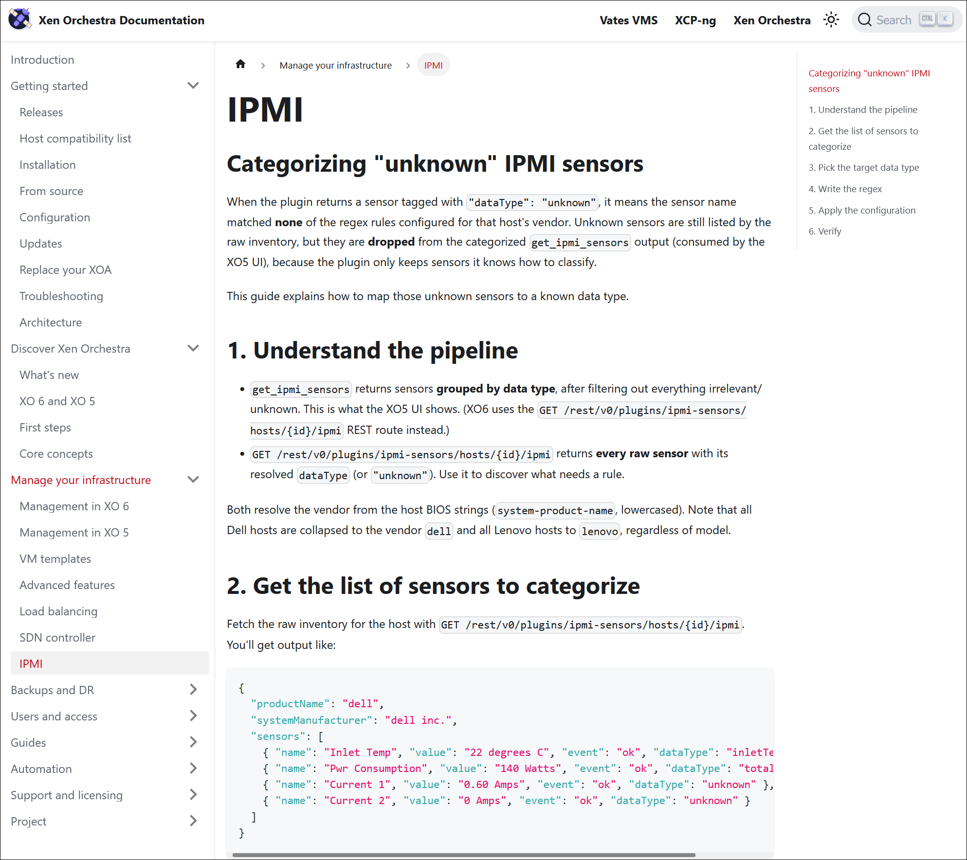967x860 pixels.
Task: Open the Advanced features page
Action: click(67, 585)
